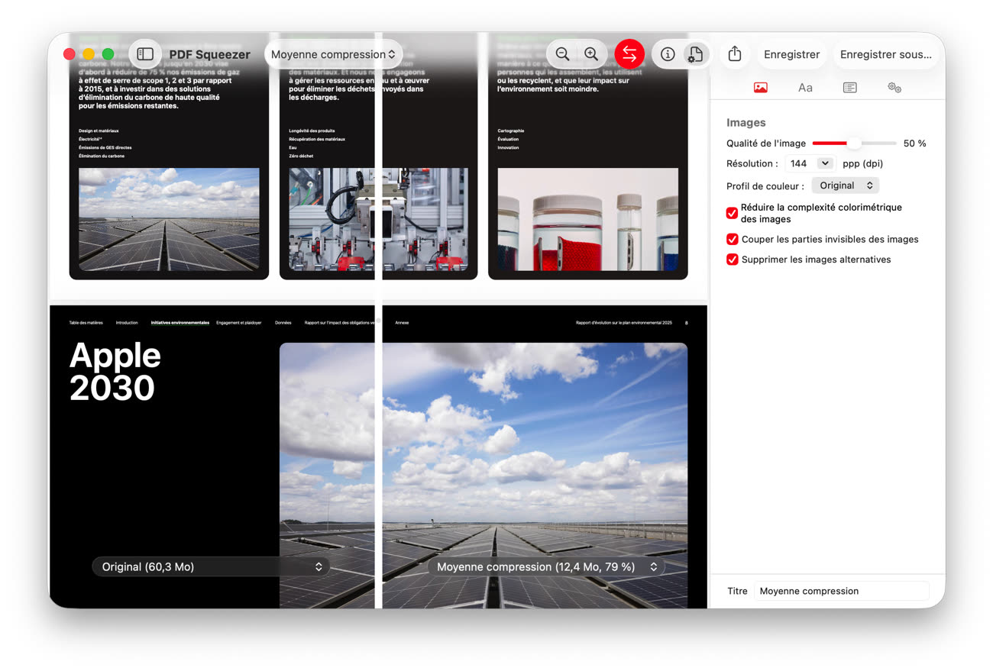This screenshot has height=671, width=993.
Task: Click Évaluation in the third card
Action: tap(508, 140)
